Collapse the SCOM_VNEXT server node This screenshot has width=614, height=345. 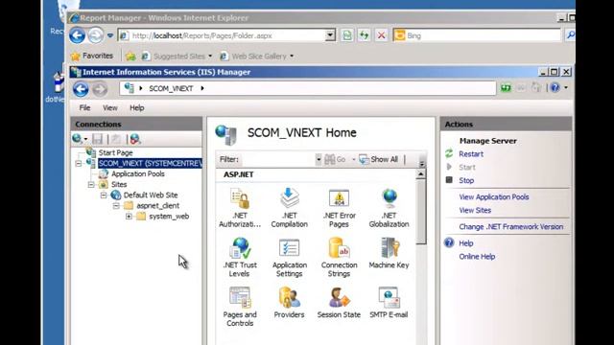pyautogui.click(x=79, y=164)
